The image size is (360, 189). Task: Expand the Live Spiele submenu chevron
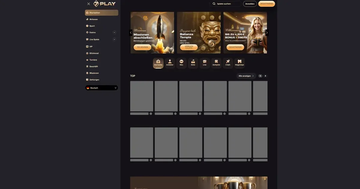click(114, 39)
